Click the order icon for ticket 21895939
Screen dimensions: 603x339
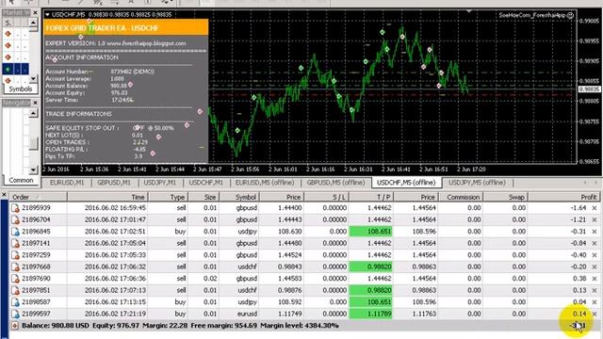pos(15,208)
